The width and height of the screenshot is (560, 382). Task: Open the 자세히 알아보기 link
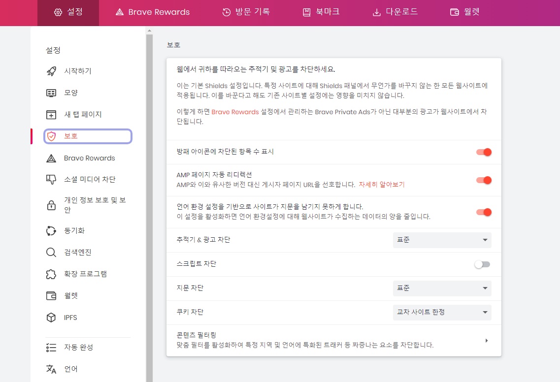(381, 185)
